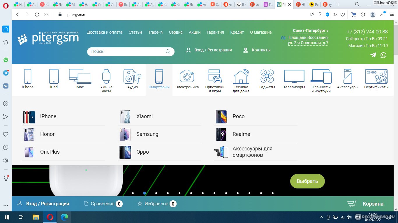Open the Телевизоры category icon
Image resolution: width=398 pixels, height=223 pixels.
tap(294, 76)
